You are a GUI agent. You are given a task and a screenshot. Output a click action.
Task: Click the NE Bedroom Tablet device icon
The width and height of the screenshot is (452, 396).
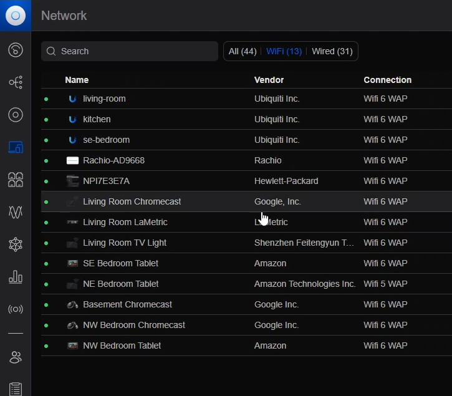point(72,284)
